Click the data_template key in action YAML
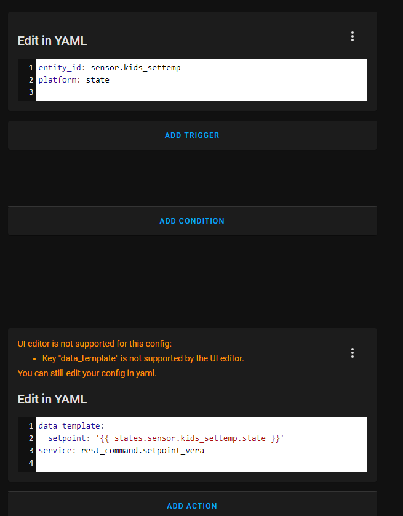403x516 pixels. (x=69, y=426)
